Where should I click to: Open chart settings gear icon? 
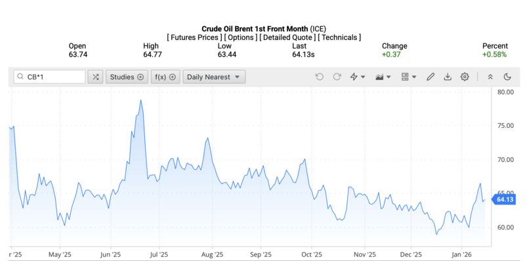[465, 77]
